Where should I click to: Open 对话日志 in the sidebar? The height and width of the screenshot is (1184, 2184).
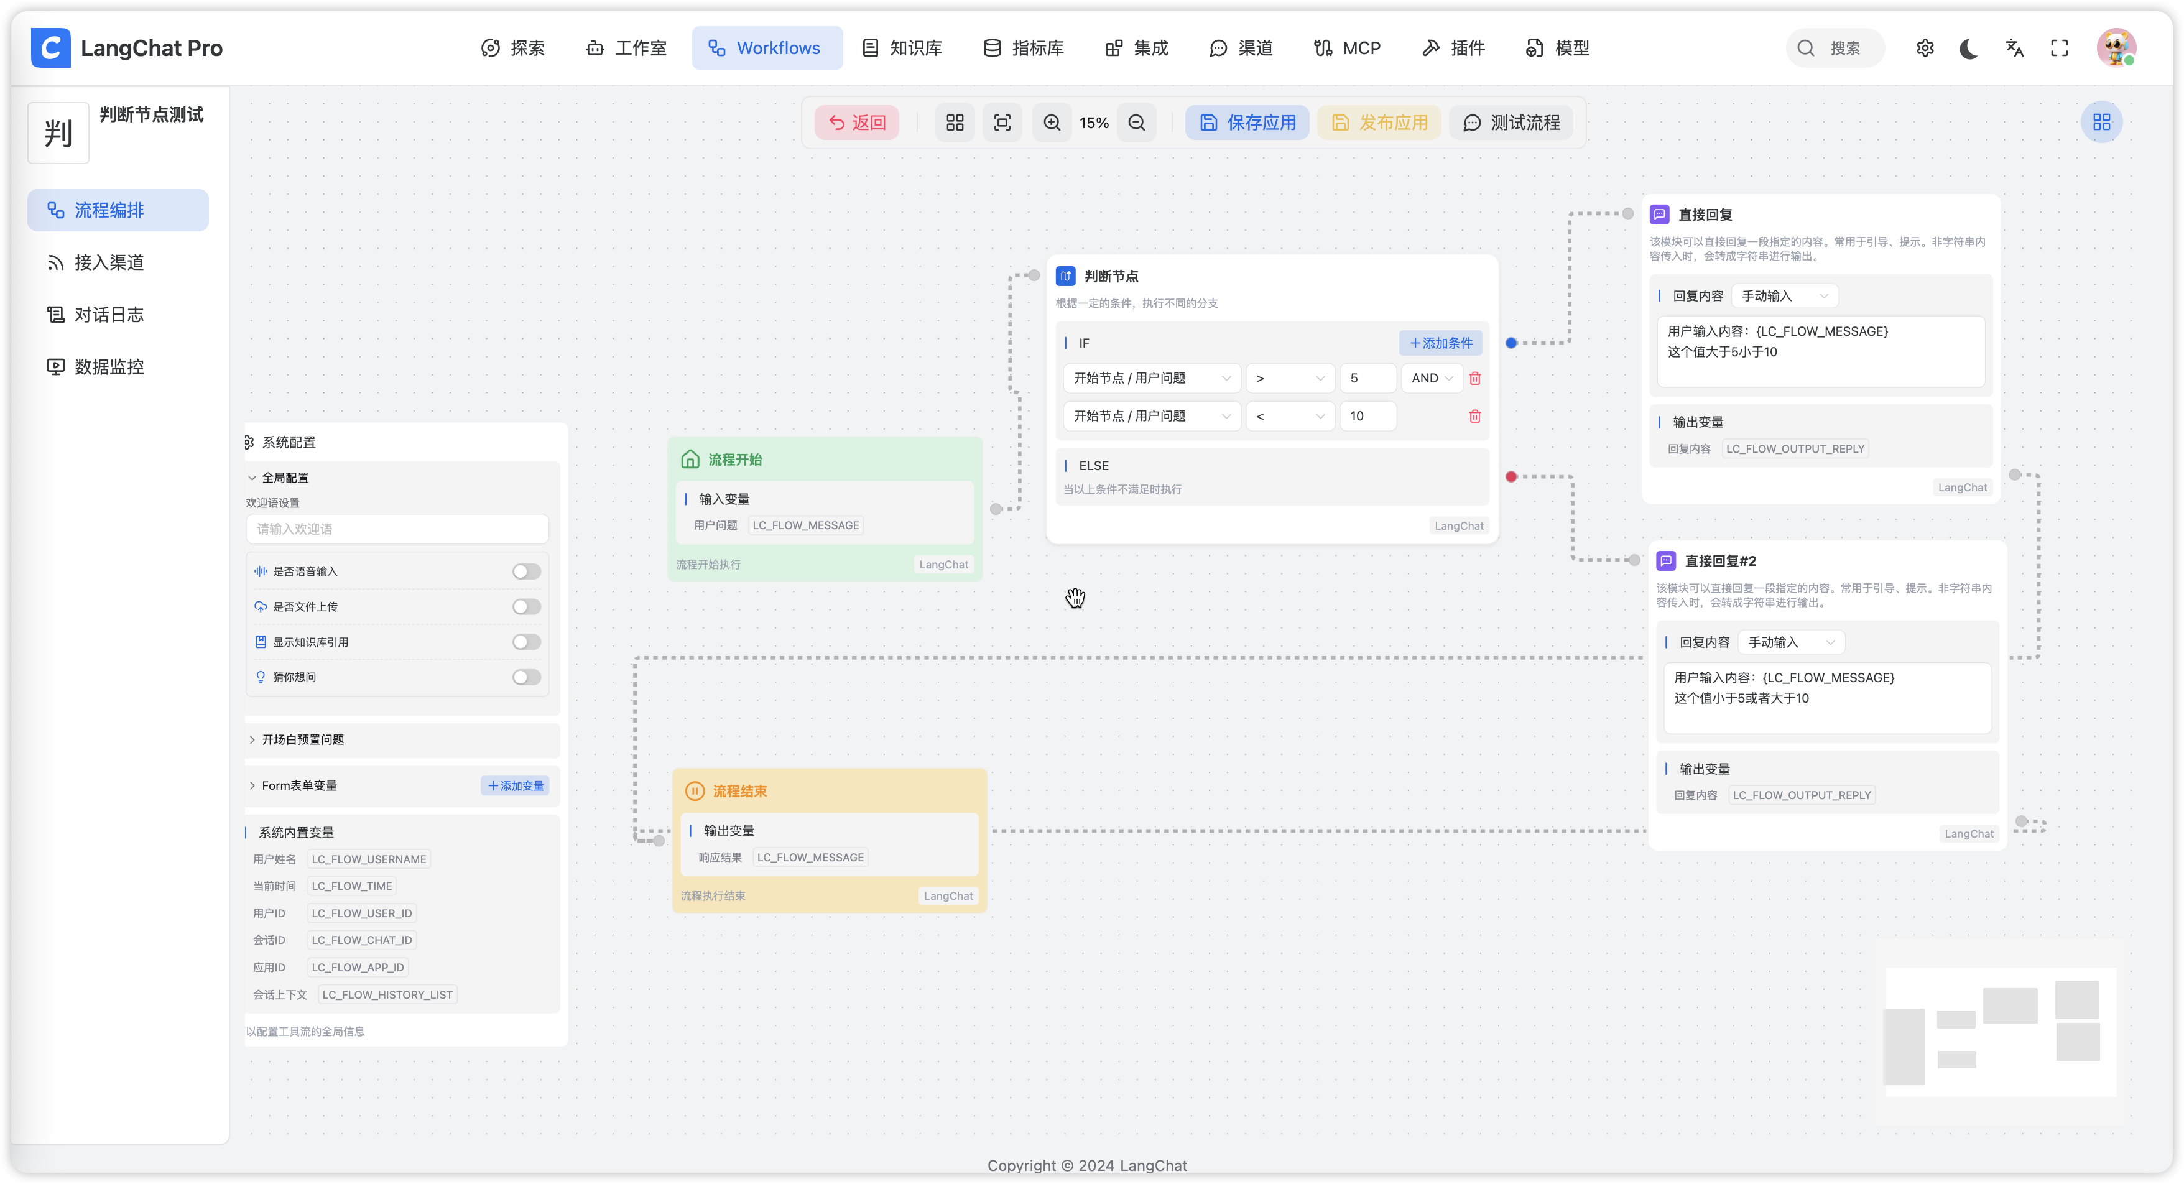coord(109,315)
